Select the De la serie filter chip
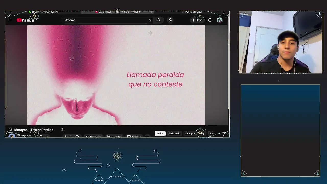This screenshot has height=184, width=327. click(174, 134)
